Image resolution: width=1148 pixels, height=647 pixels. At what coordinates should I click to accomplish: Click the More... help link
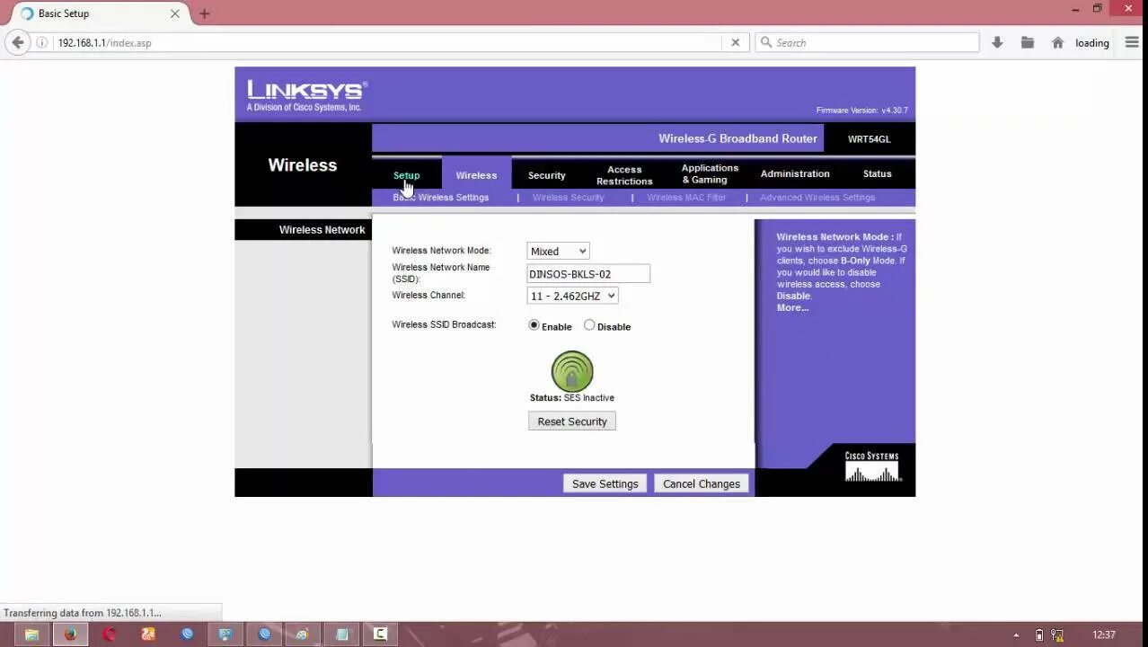coord(792,307)
